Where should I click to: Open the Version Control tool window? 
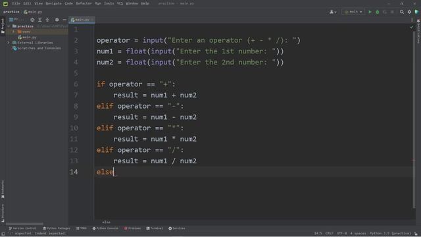[22, 228]
